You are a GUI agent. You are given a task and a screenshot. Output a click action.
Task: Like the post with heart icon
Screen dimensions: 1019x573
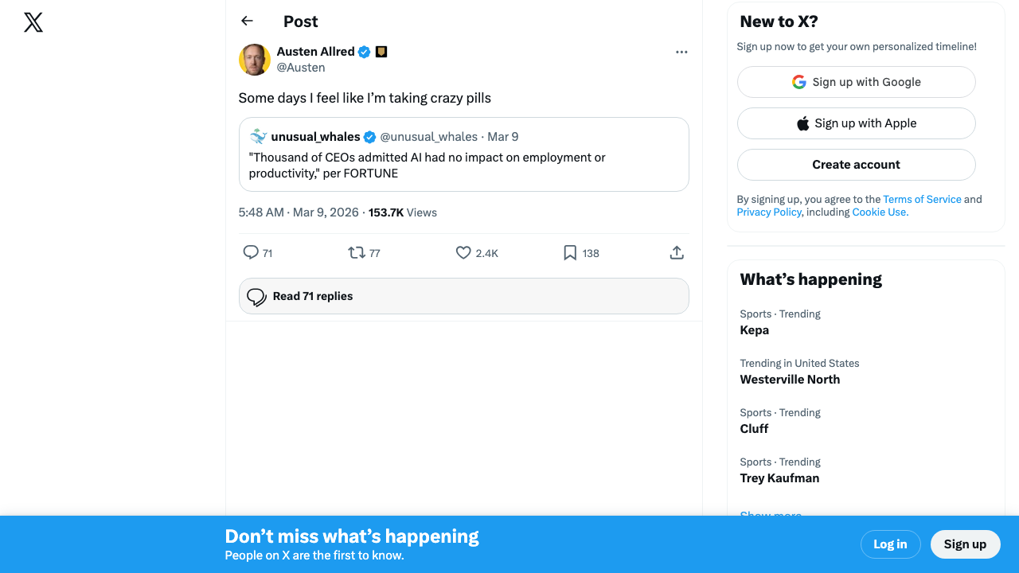[x=463, y=253]
